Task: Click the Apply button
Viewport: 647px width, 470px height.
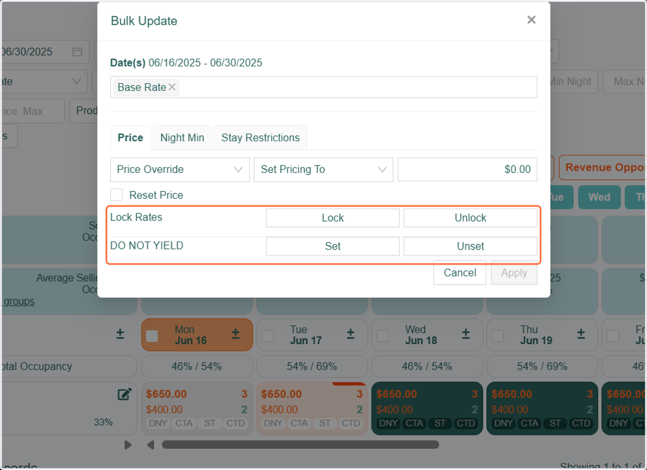Action: coord(514,273)
